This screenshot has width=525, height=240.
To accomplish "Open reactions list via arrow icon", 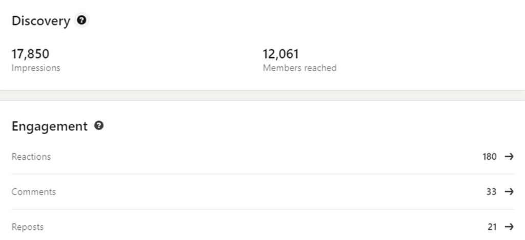I will pos(509,157).
